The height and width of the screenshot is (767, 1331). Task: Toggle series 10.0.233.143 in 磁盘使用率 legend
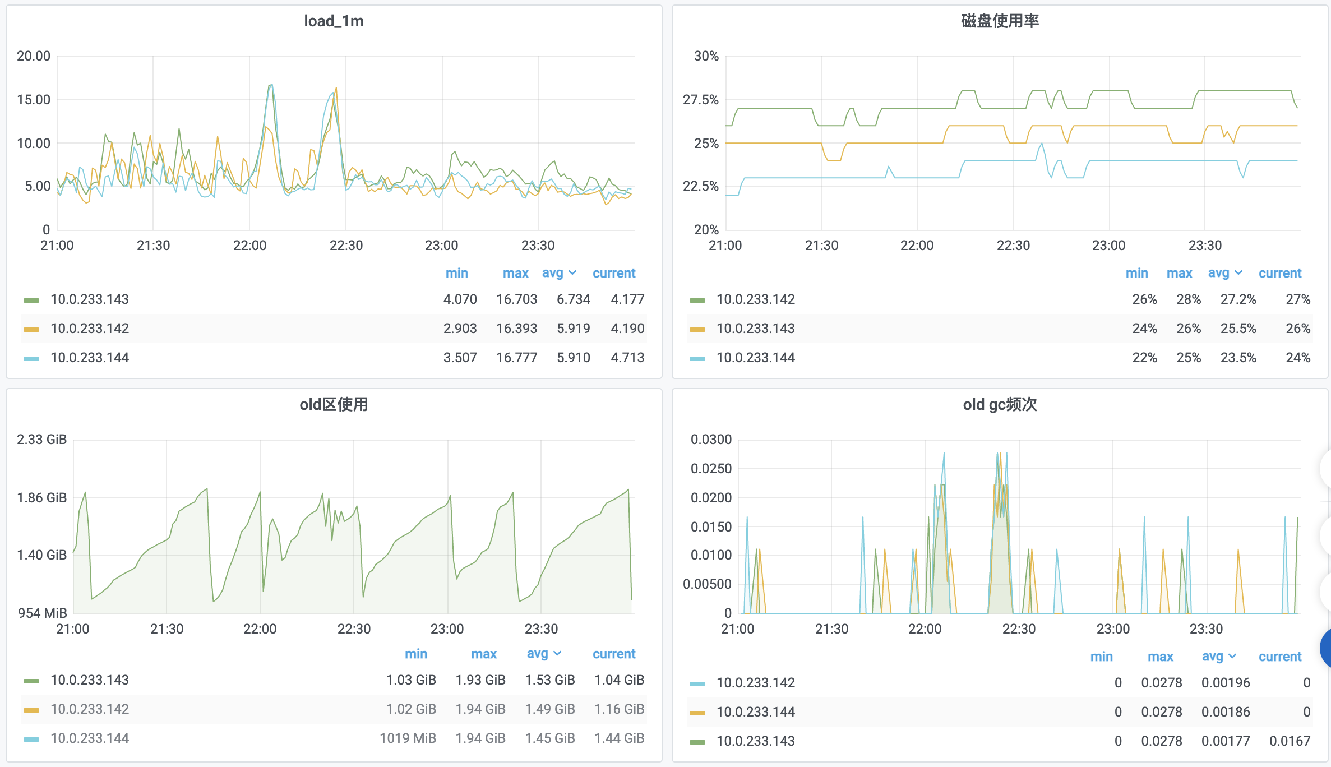point(756,329)
